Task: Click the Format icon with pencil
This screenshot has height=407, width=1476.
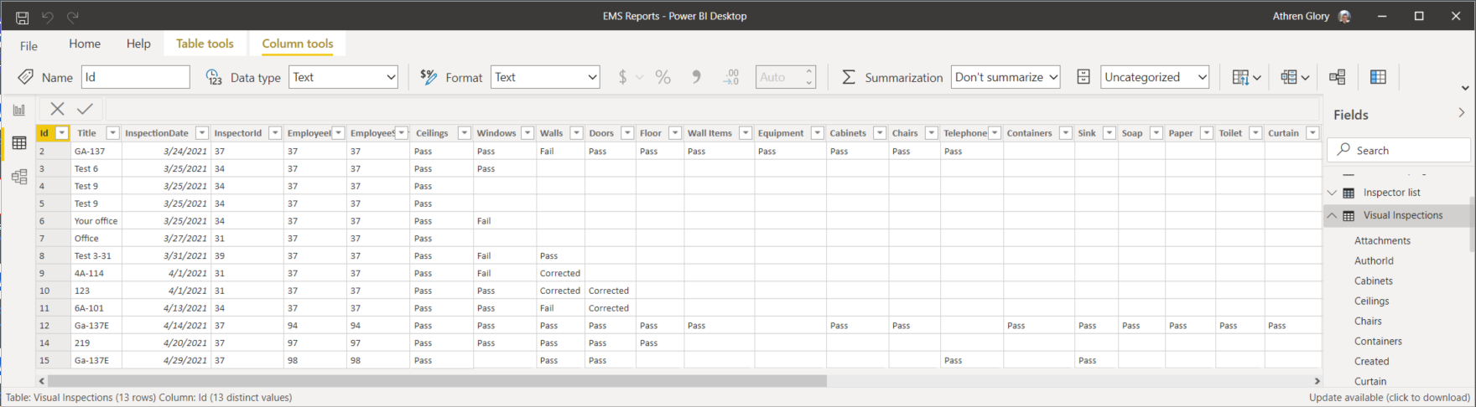Action: coord(429,77)
